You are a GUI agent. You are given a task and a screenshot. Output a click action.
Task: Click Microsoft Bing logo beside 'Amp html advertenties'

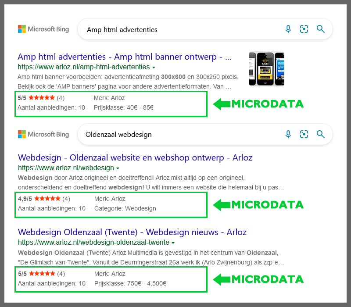43,29
